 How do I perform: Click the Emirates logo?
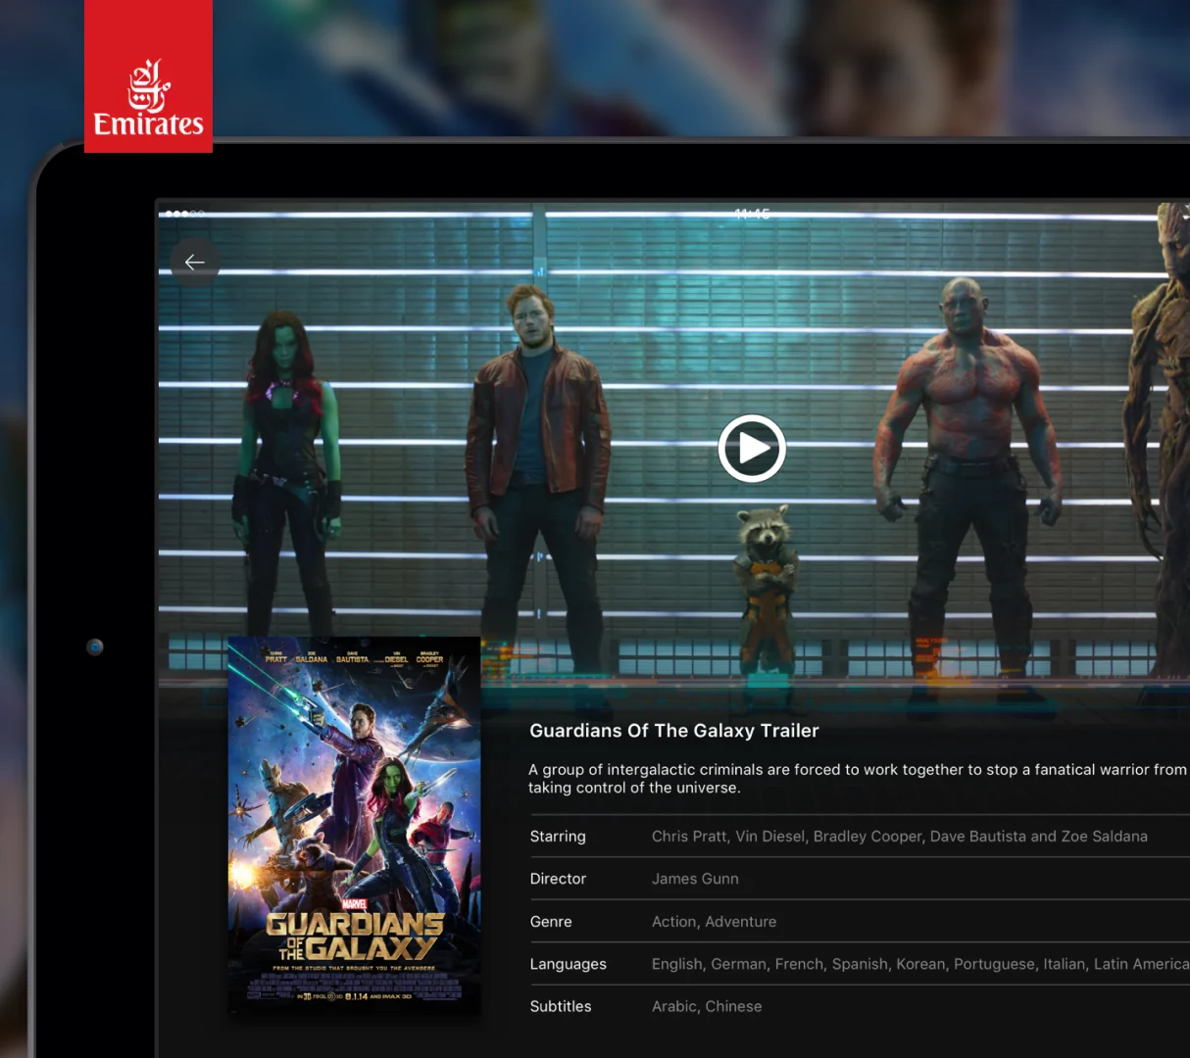[x=148, y=76]
